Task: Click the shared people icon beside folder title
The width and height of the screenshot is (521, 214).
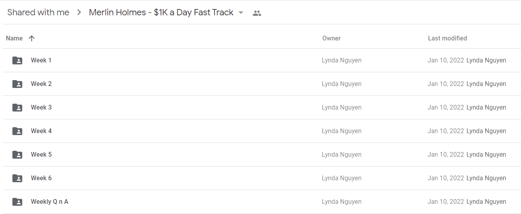Action: [257, 13]
